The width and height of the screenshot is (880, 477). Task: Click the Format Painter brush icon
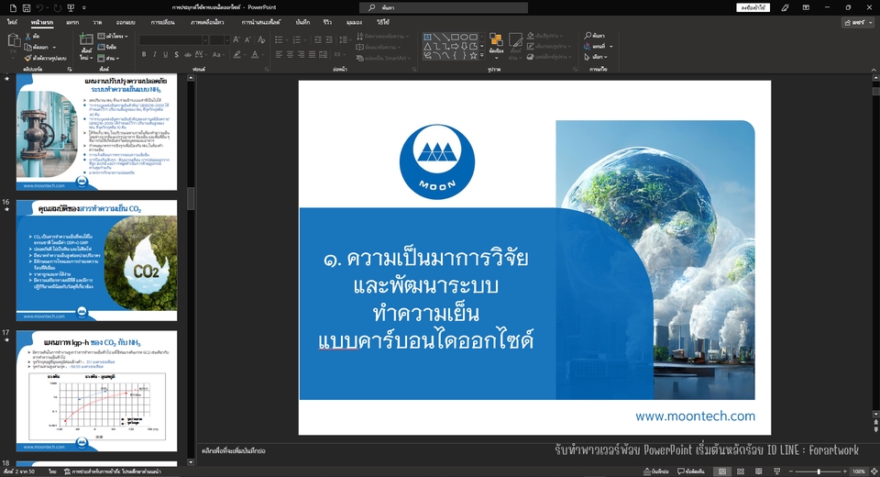click(x=28, y=58)
